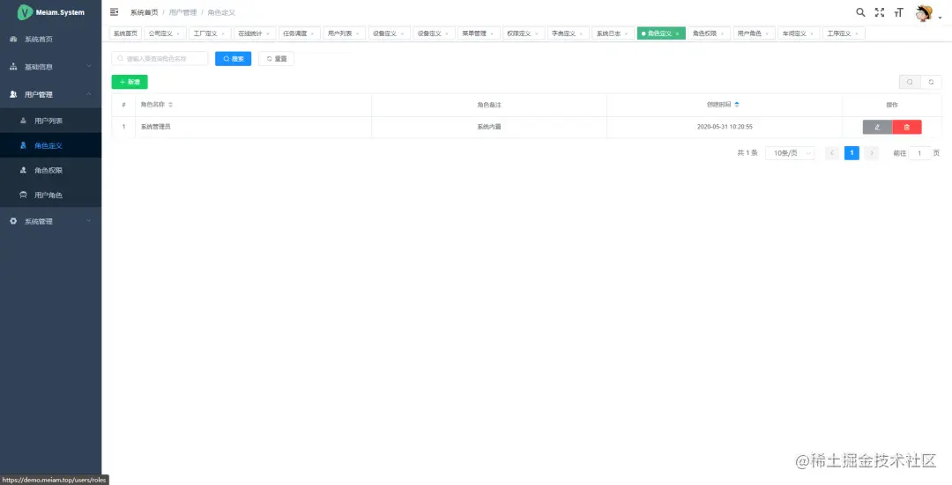Open 用户角色 in the sidebar
952x485 pixels.
[x=51, y=195]
